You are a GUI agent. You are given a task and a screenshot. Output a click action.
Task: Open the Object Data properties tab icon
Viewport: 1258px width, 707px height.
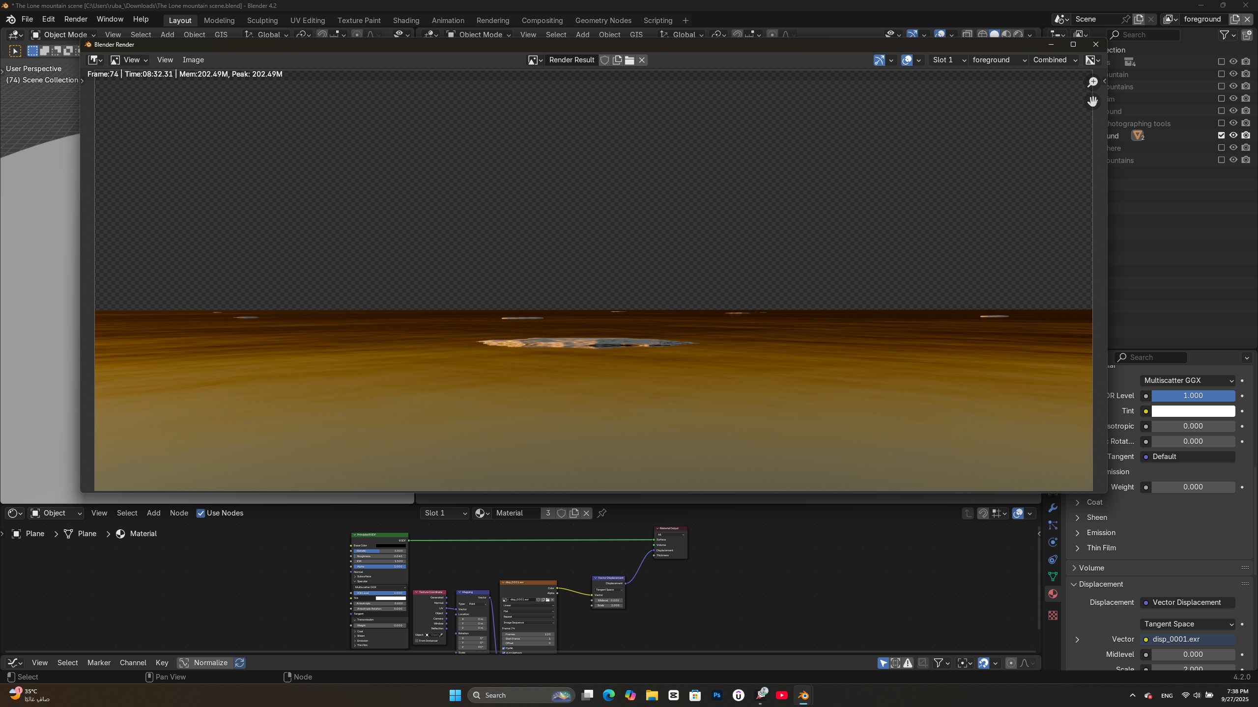1053,576
